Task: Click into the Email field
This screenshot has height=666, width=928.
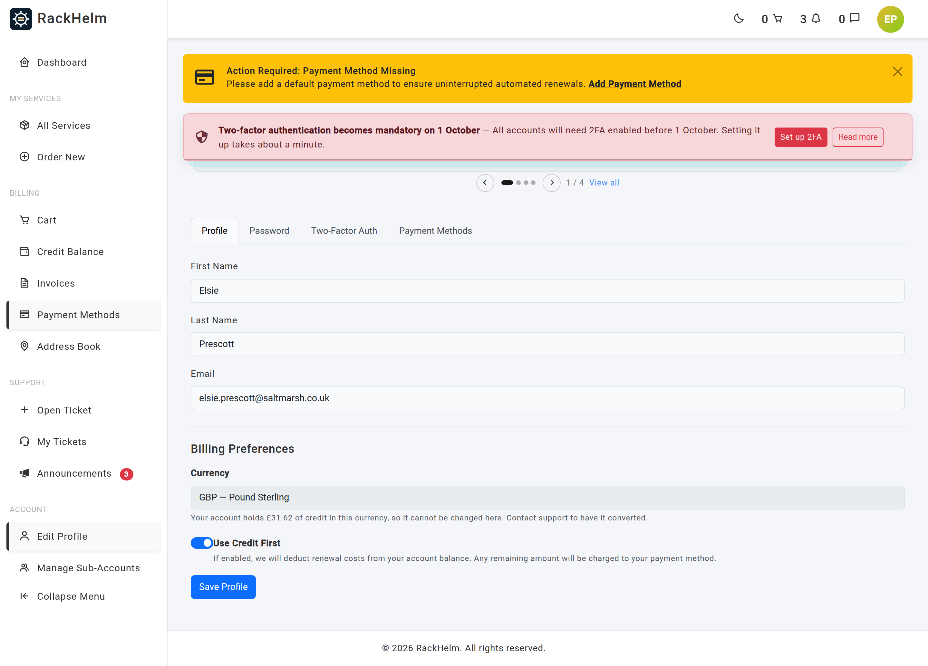Action: coord(547,398)
